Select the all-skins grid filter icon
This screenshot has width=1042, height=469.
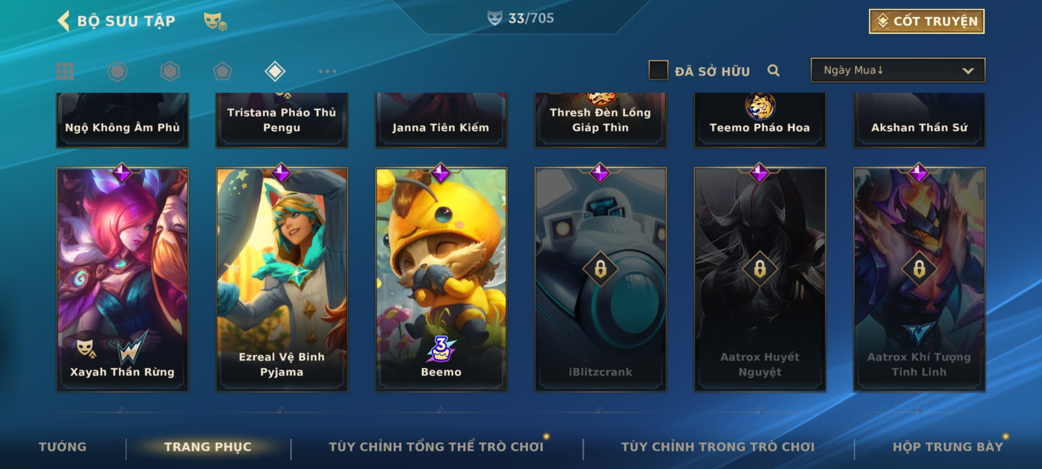coord(65,71)
